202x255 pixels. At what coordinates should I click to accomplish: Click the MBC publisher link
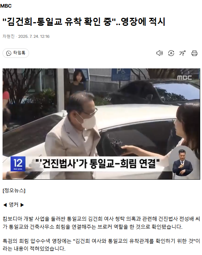pos(6,6)
